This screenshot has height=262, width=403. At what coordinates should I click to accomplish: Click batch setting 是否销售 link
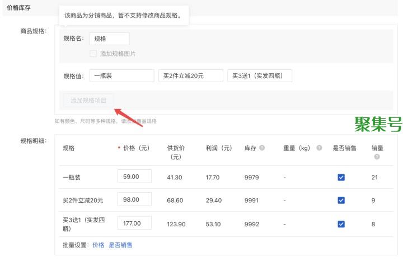[120, 245]
